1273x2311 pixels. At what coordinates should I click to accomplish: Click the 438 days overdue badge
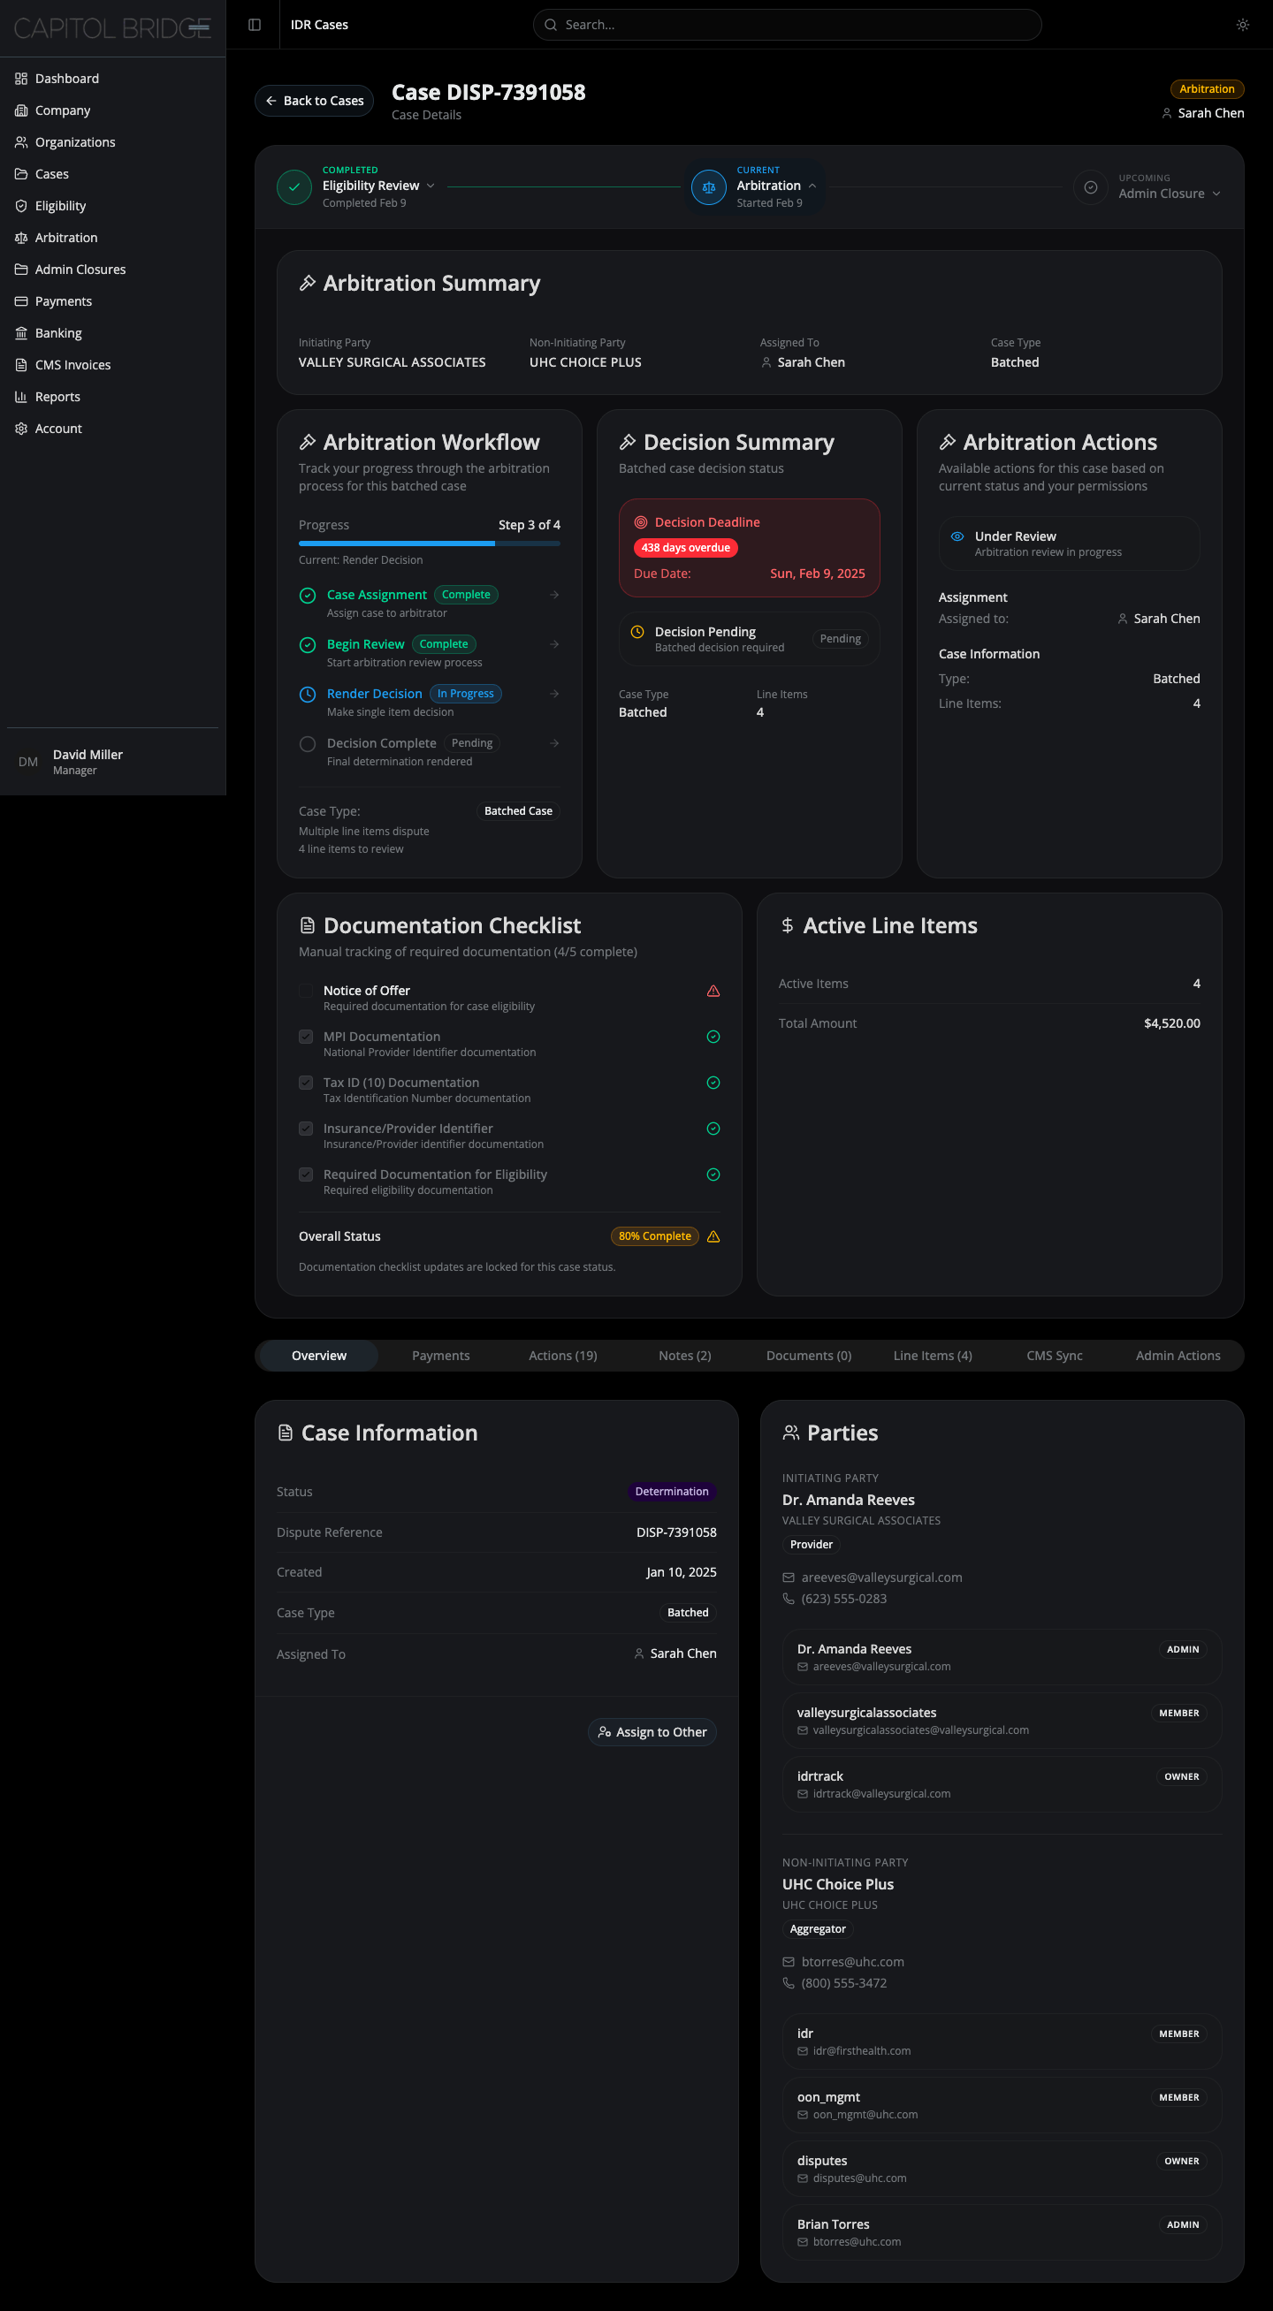(685, 548)
